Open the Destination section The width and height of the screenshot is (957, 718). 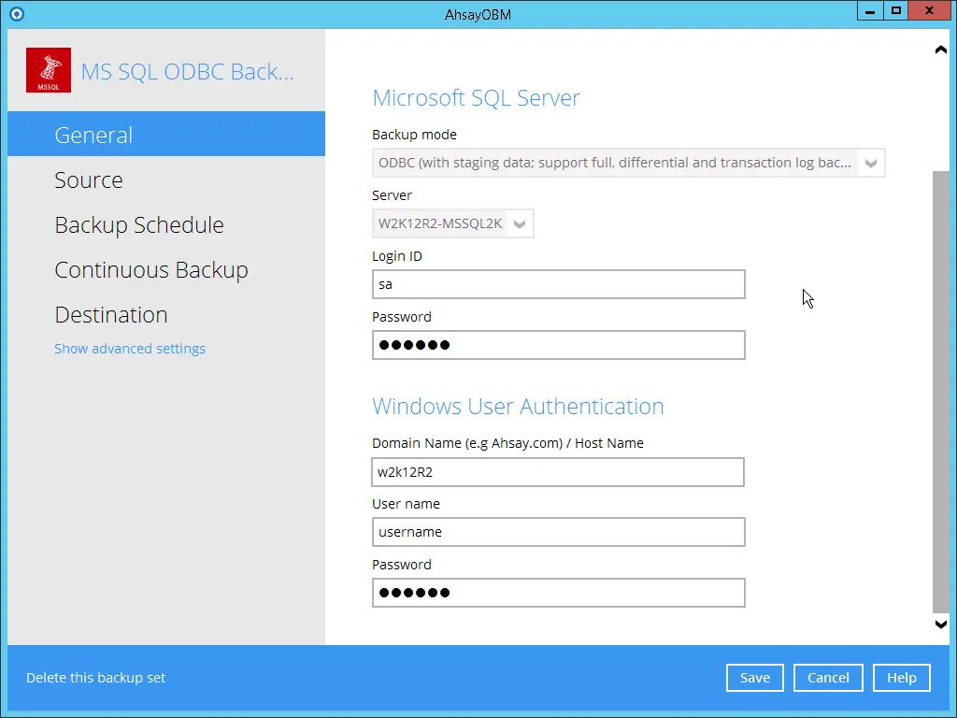tap(110, 314)
